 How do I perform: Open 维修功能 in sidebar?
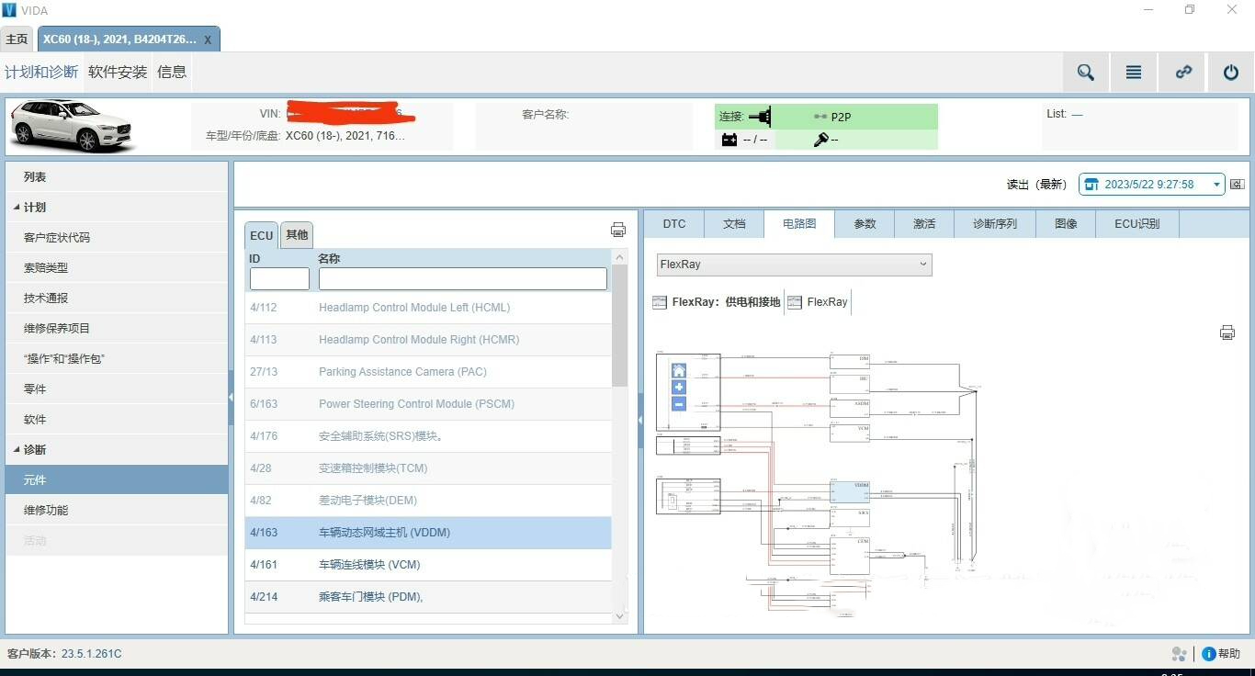(x=117, y=511)
